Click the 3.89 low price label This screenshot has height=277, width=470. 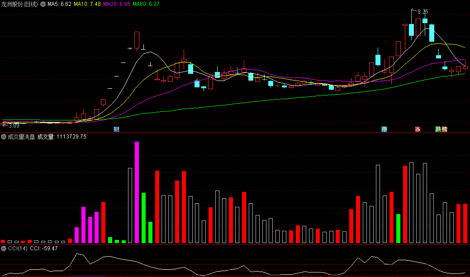[x=14, y=126]
